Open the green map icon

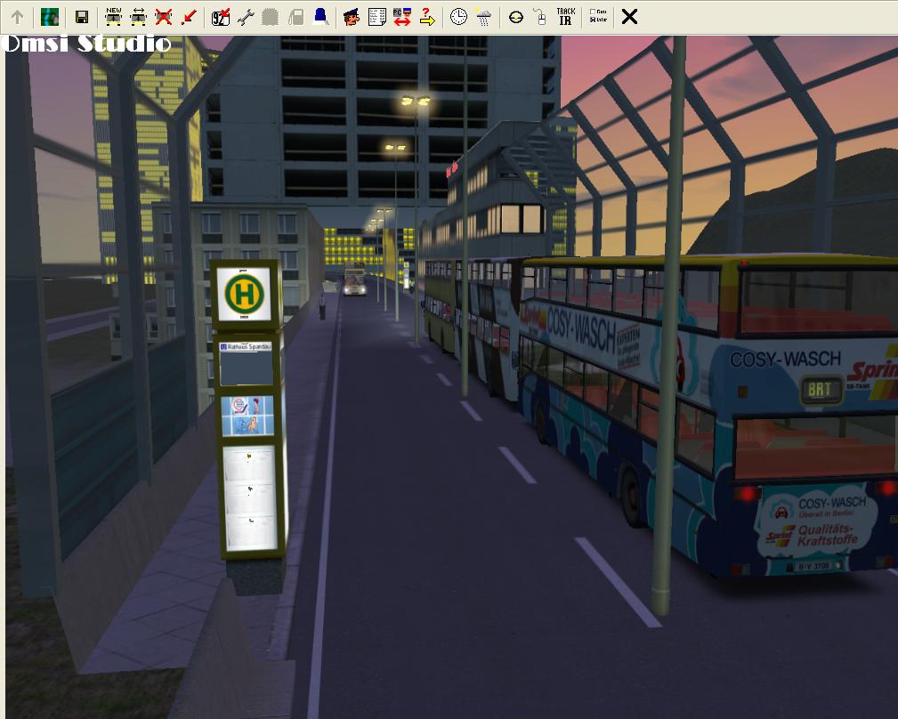pyautogui.click(x=50, y=17)
